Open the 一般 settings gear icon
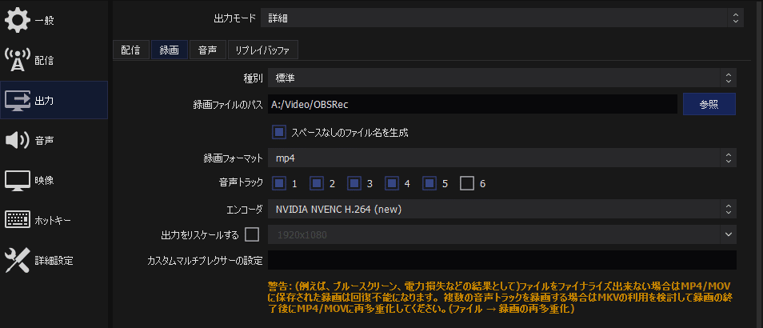Image resolution: width=763 pixels, height=328 pixels. 18,21
